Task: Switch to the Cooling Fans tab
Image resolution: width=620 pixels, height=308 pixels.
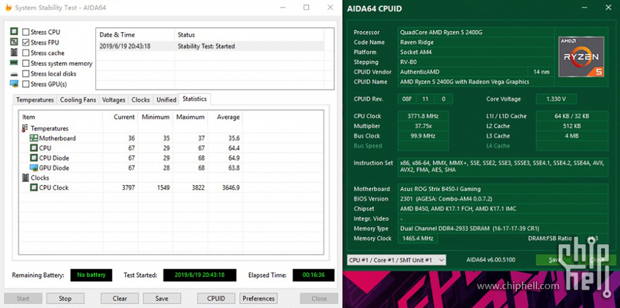Action: point(78,100)
